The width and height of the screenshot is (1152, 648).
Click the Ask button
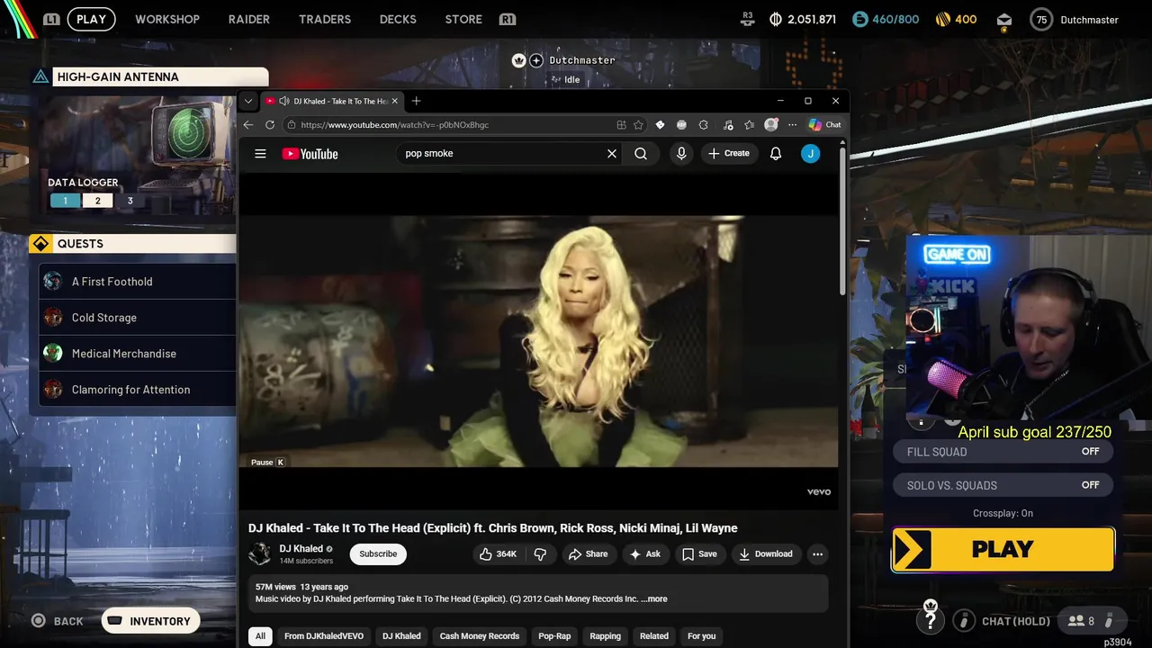pos(645,554)
